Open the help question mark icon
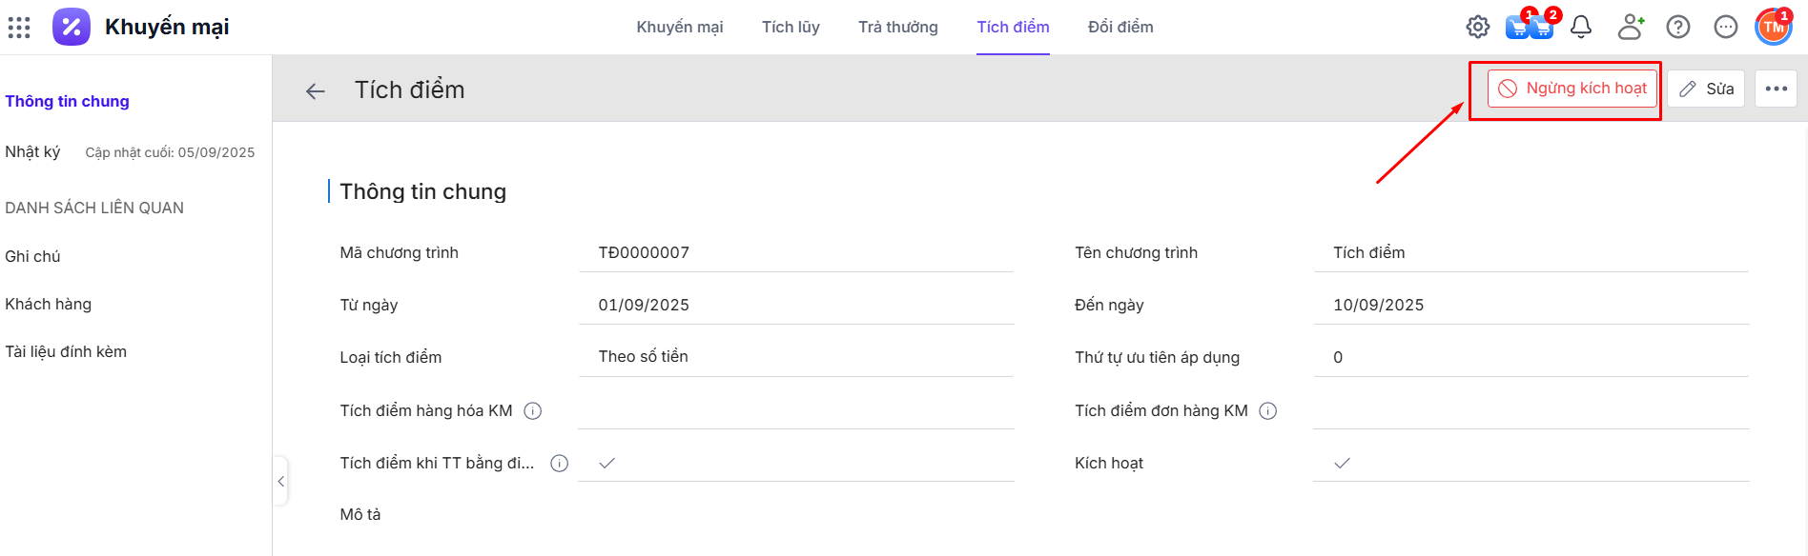The image size is (1808, 556). point(1678,27)
